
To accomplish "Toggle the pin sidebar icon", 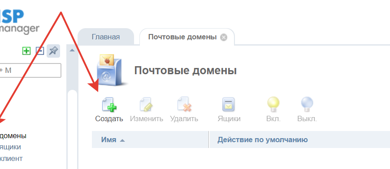I will pos(53,51).
